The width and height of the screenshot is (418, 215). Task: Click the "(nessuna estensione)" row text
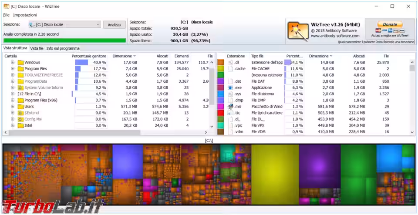click(267, 75)
